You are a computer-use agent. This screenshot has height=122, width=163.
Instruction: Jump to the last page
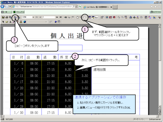61,17
